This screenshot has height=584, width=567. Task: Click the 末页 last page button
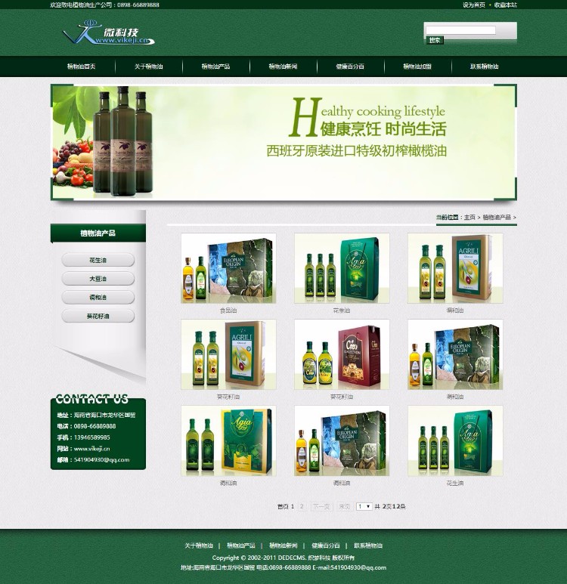tap(345, 506)
